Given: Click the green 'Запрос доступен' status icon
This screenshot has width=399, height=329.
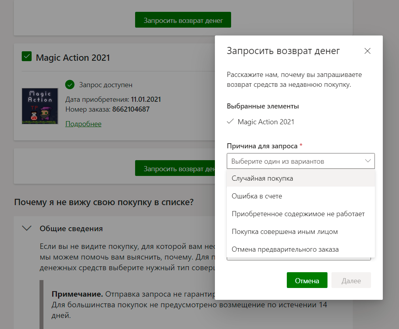Looking at the screenshot, I should point(70,84).
